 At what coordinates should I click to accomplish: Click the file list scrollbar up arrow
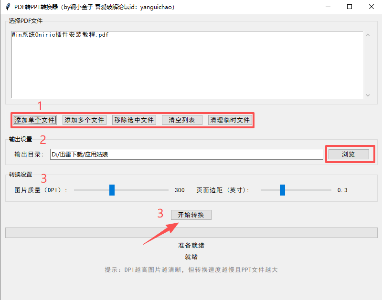(x=368, y=35)
